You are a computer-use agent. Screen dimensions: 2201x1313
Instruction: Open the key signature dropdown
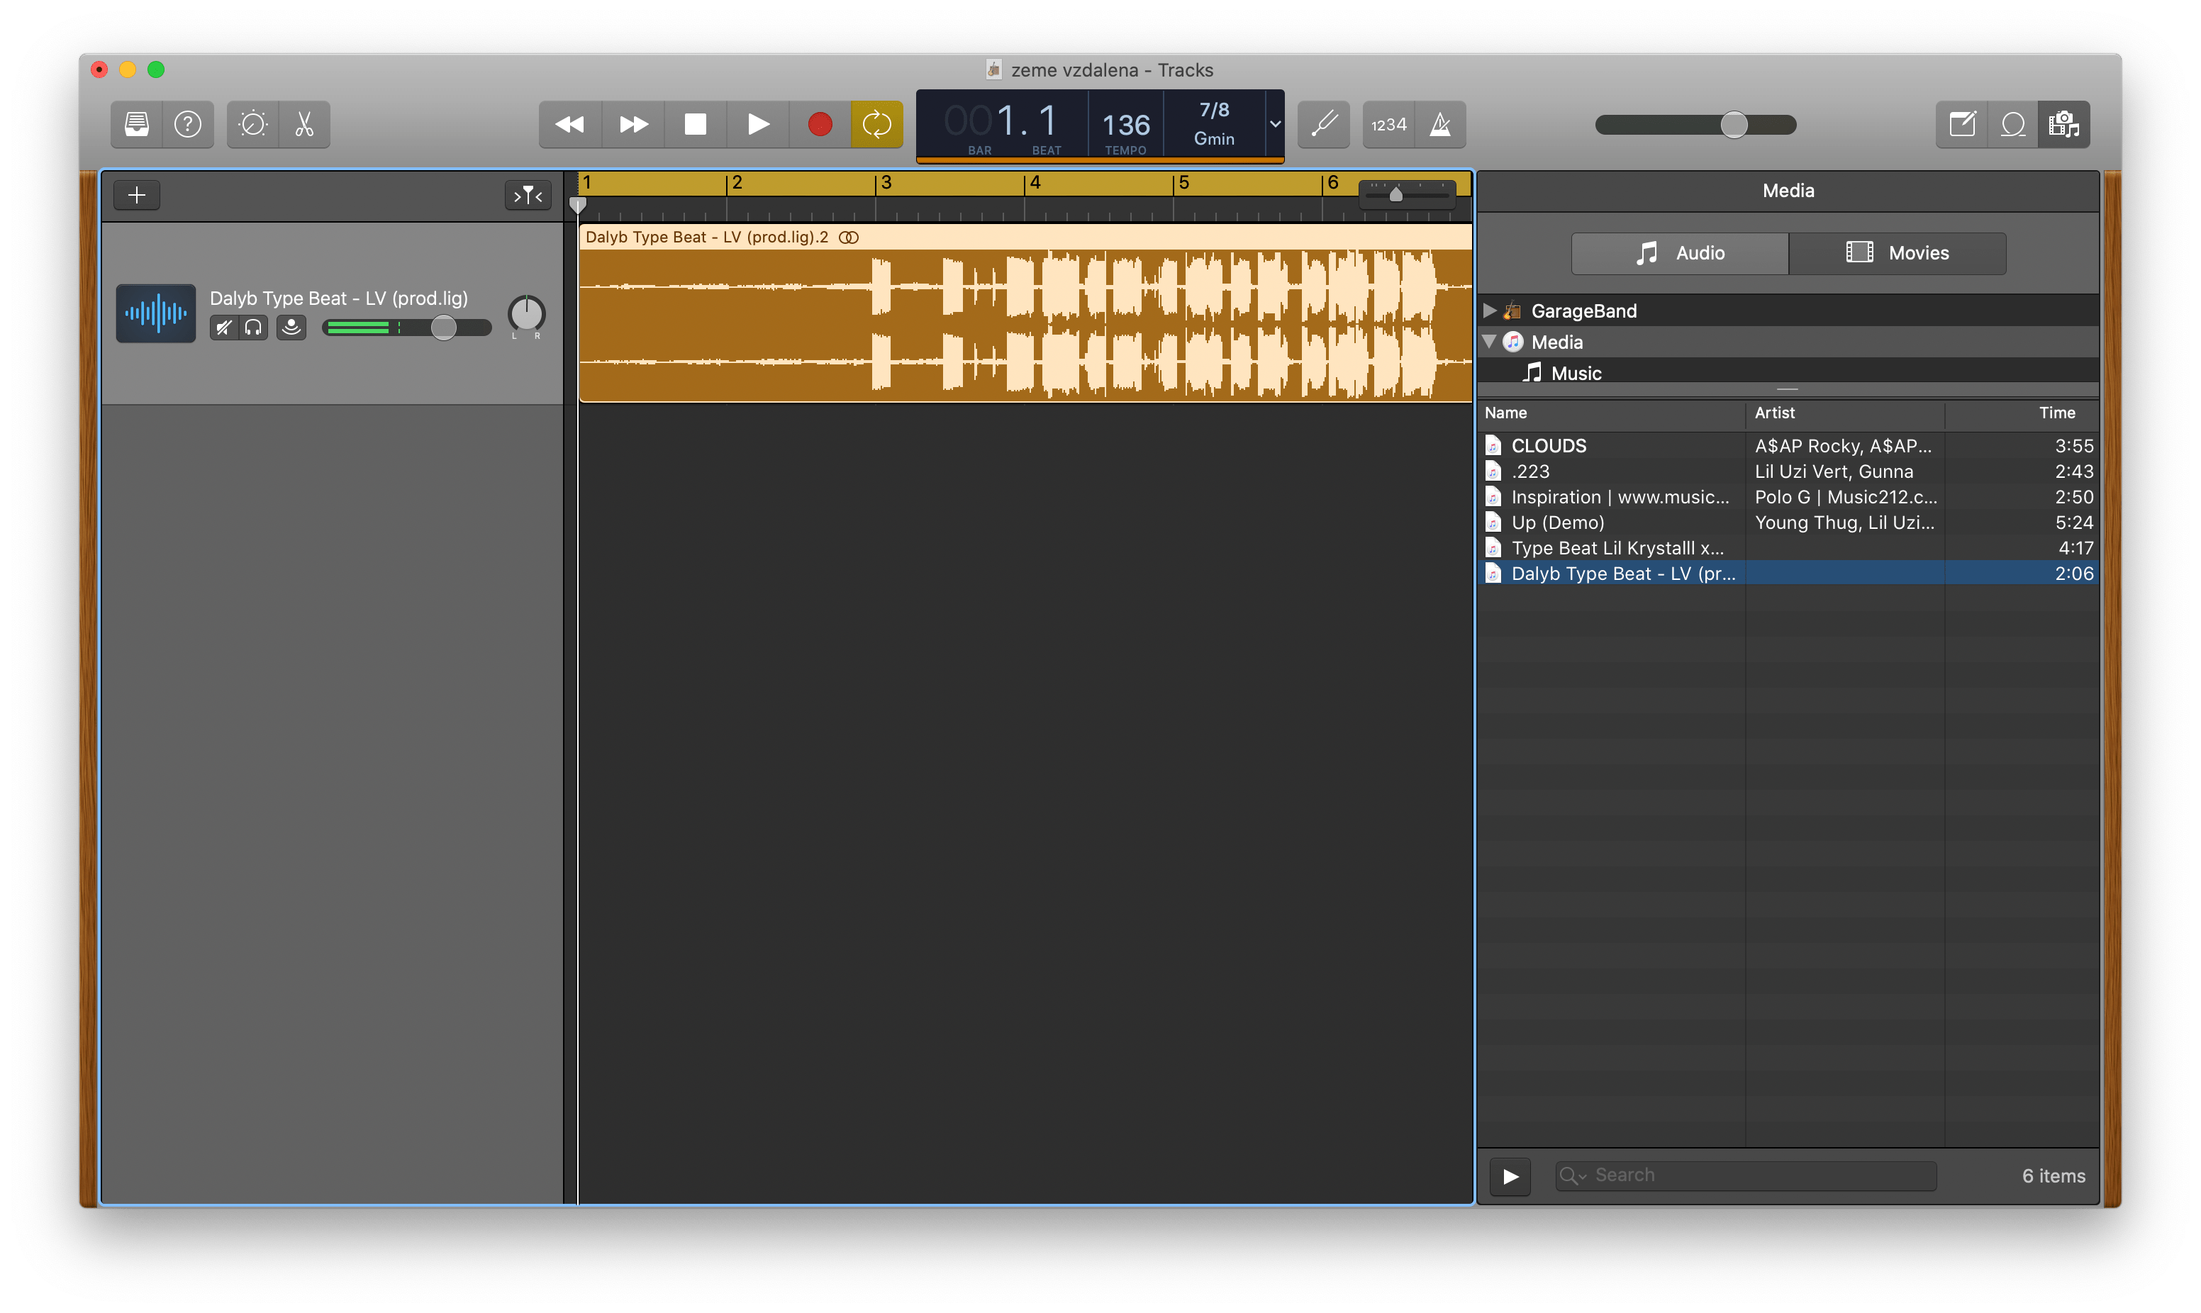click(x=1274, y=124)
